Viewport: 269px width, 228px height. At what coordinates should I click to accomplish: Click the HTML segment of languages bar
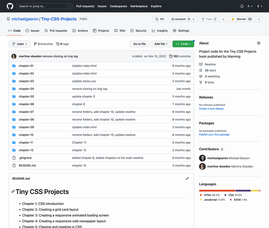tap(217, 191)
